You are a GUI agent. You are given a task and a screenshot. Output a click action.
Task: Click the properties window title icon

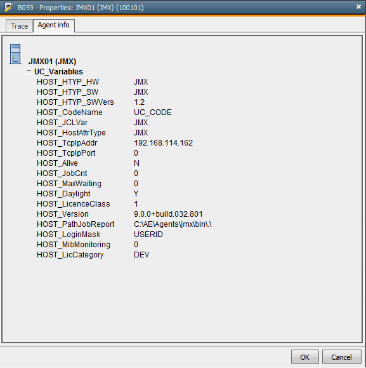(9, 7)
